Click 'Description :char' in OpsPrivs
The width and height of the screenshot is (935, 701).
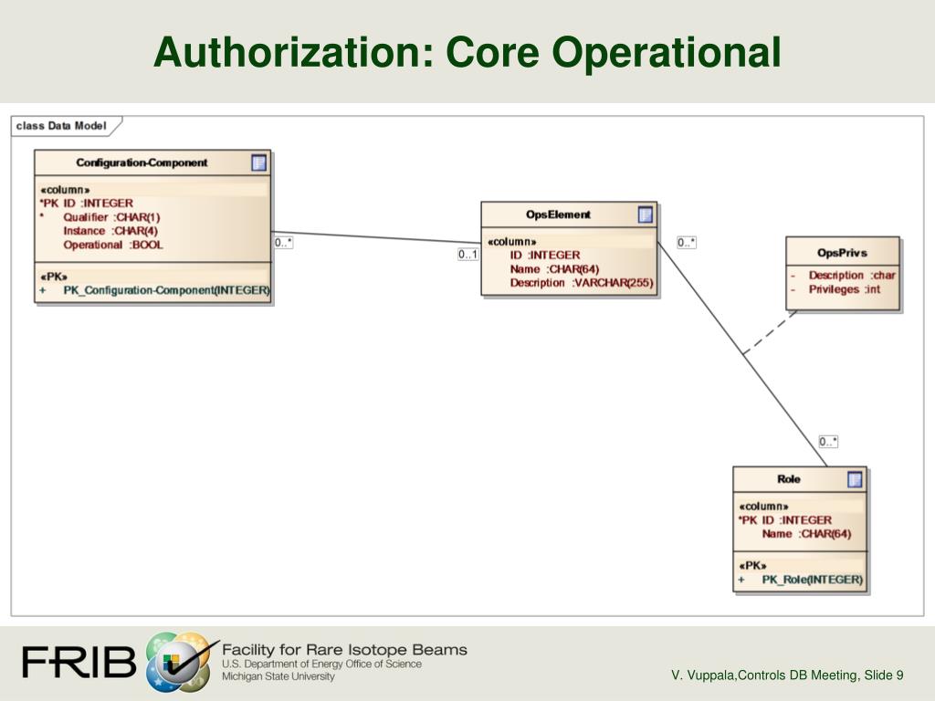(x=852, y=275)
